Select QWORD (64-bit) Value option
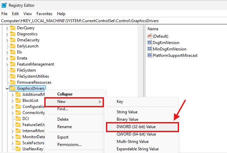 pos(136,134)
